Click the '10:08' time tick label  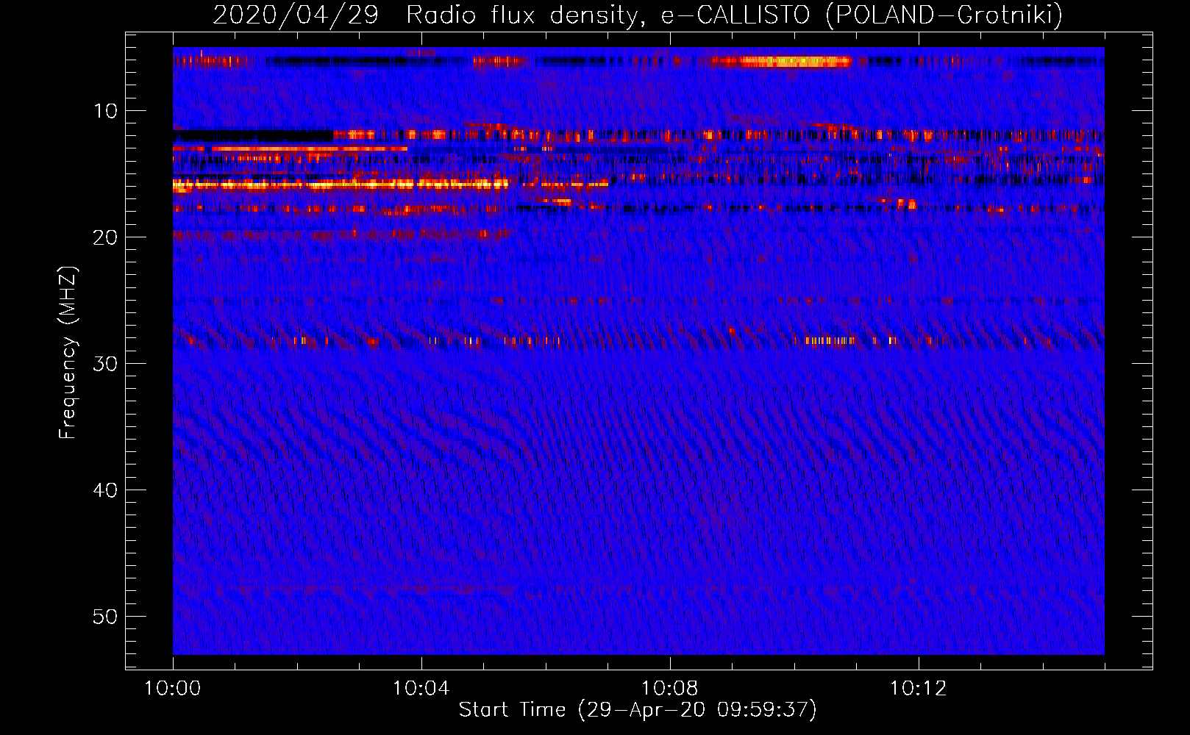[x=669, y=689]
